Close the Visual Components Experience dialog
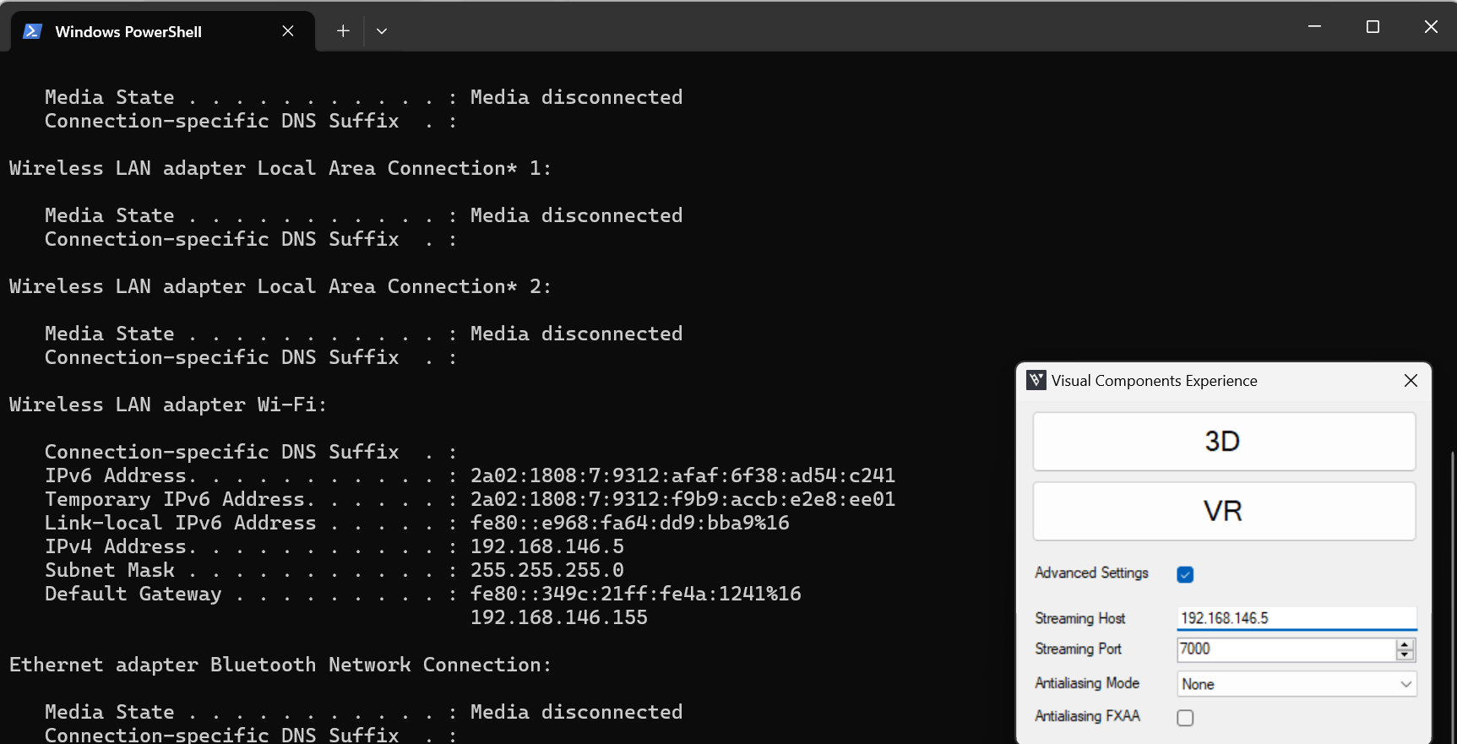 pyautogui.click(x=1411, y=381)
